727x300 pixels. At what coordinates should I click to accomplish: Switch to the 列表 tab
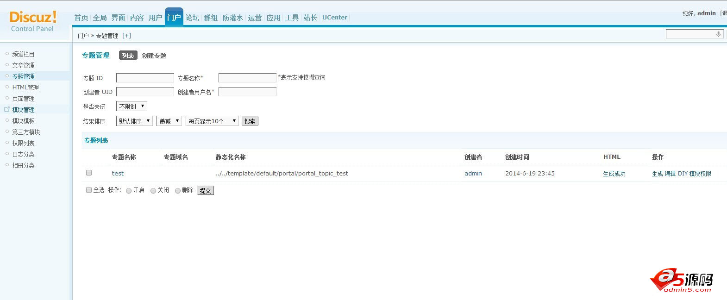pos(128,56)
